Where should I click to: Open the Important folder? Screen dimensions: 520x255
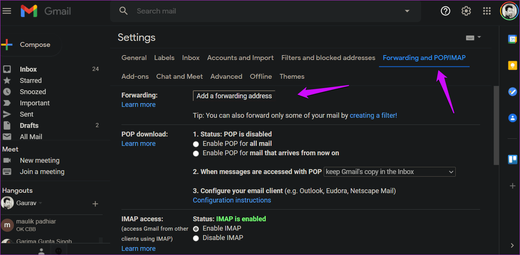[35, 103]
